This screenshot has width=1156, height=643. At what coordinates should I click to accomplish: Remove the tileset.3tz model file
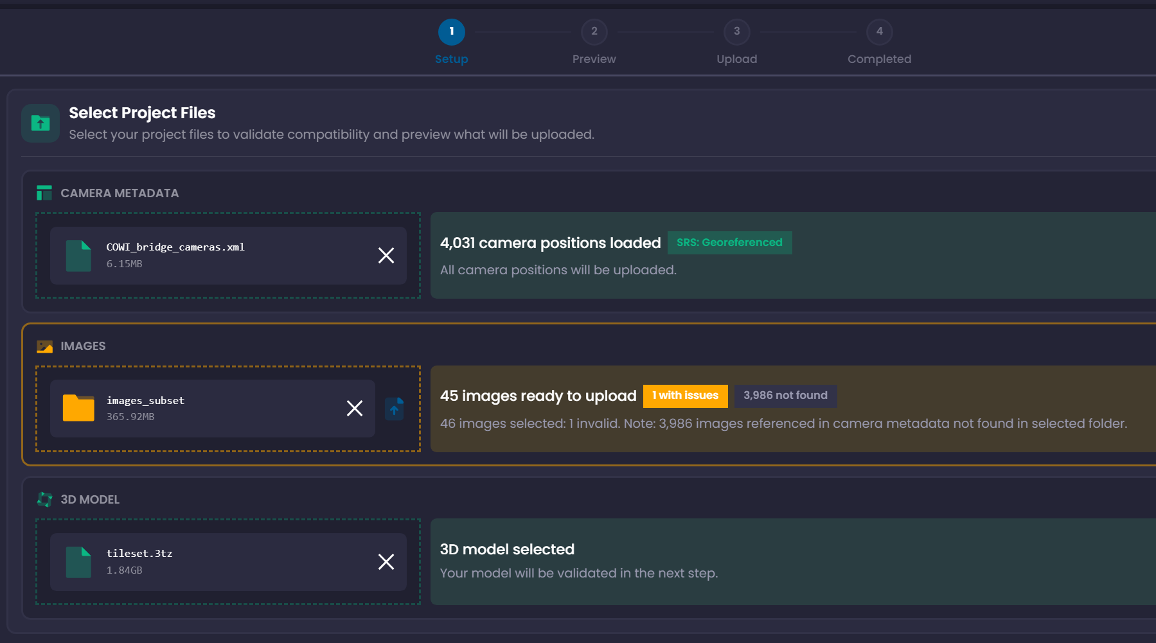coord(386,562)
